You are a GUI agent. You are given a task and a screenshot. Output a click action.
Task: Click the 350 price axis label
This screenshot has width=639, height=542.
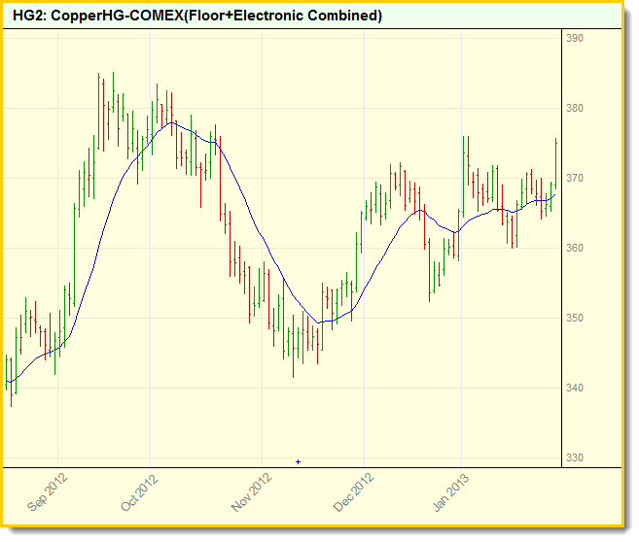click(x=574, y=318)
